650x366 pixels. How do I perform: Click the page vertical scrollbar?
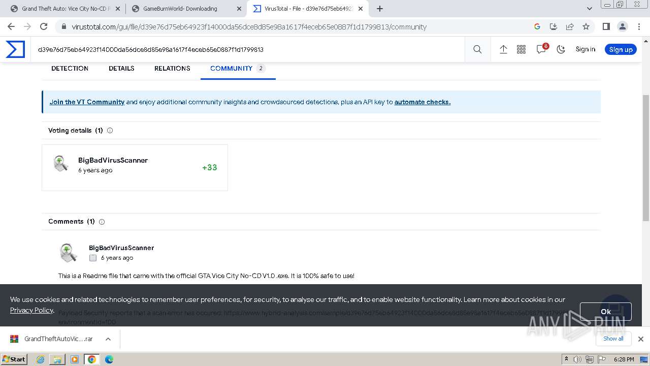tap(646, 158)
